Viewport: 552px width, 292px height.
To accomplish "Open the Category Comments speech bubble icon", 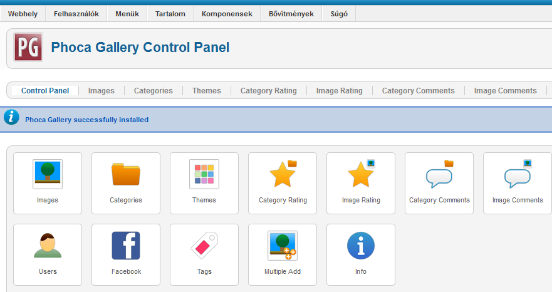I will click(x=439, y=174).
